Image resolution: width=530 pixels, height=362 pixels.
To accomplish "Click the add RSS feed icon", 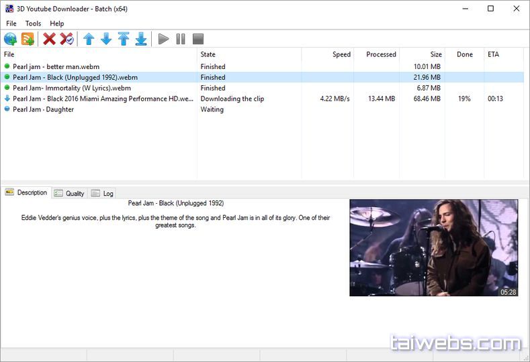I will point(28,39).
